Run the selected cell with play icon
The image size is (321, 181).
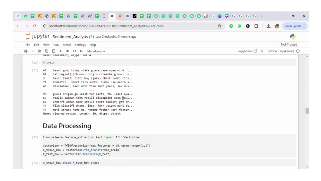(x=61, y=51)
